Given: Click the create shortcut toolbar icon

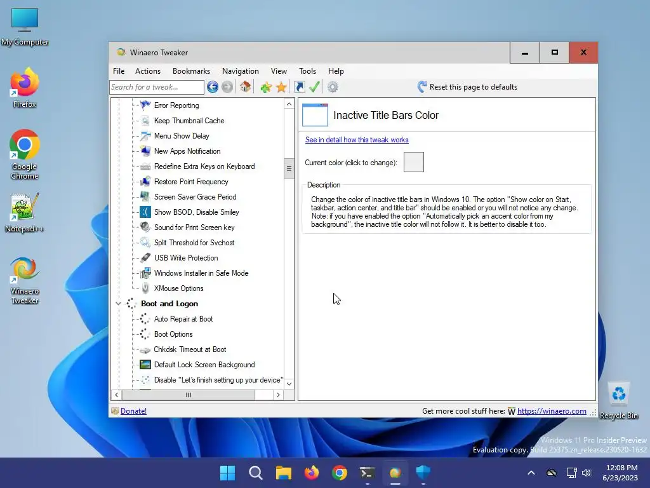Looking at the screenshot, I should coord(300,87).
